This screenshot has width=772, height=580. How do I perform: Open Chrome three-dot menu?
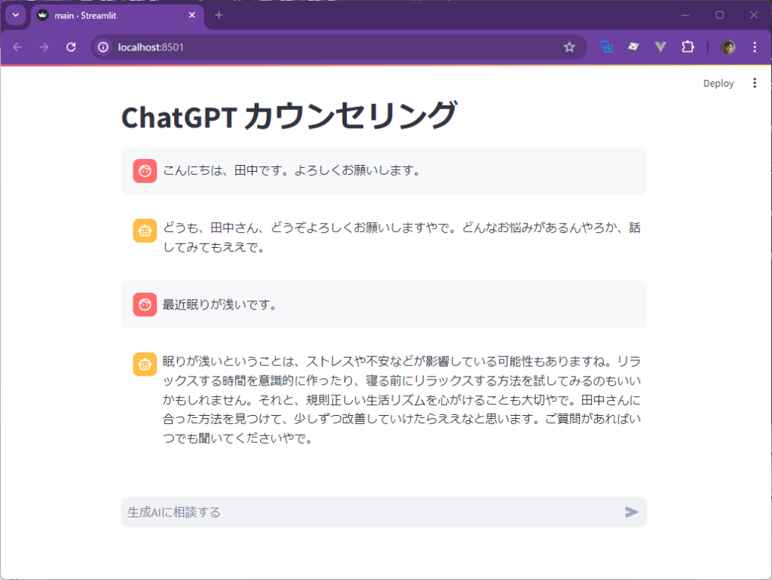[755, 47]
